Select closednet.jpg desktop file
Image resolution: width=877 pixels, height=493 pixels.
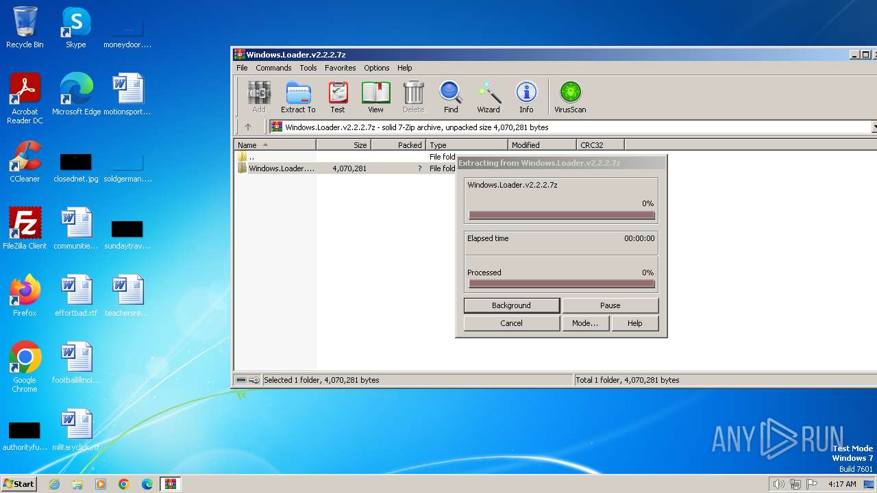tap(76, 168)
